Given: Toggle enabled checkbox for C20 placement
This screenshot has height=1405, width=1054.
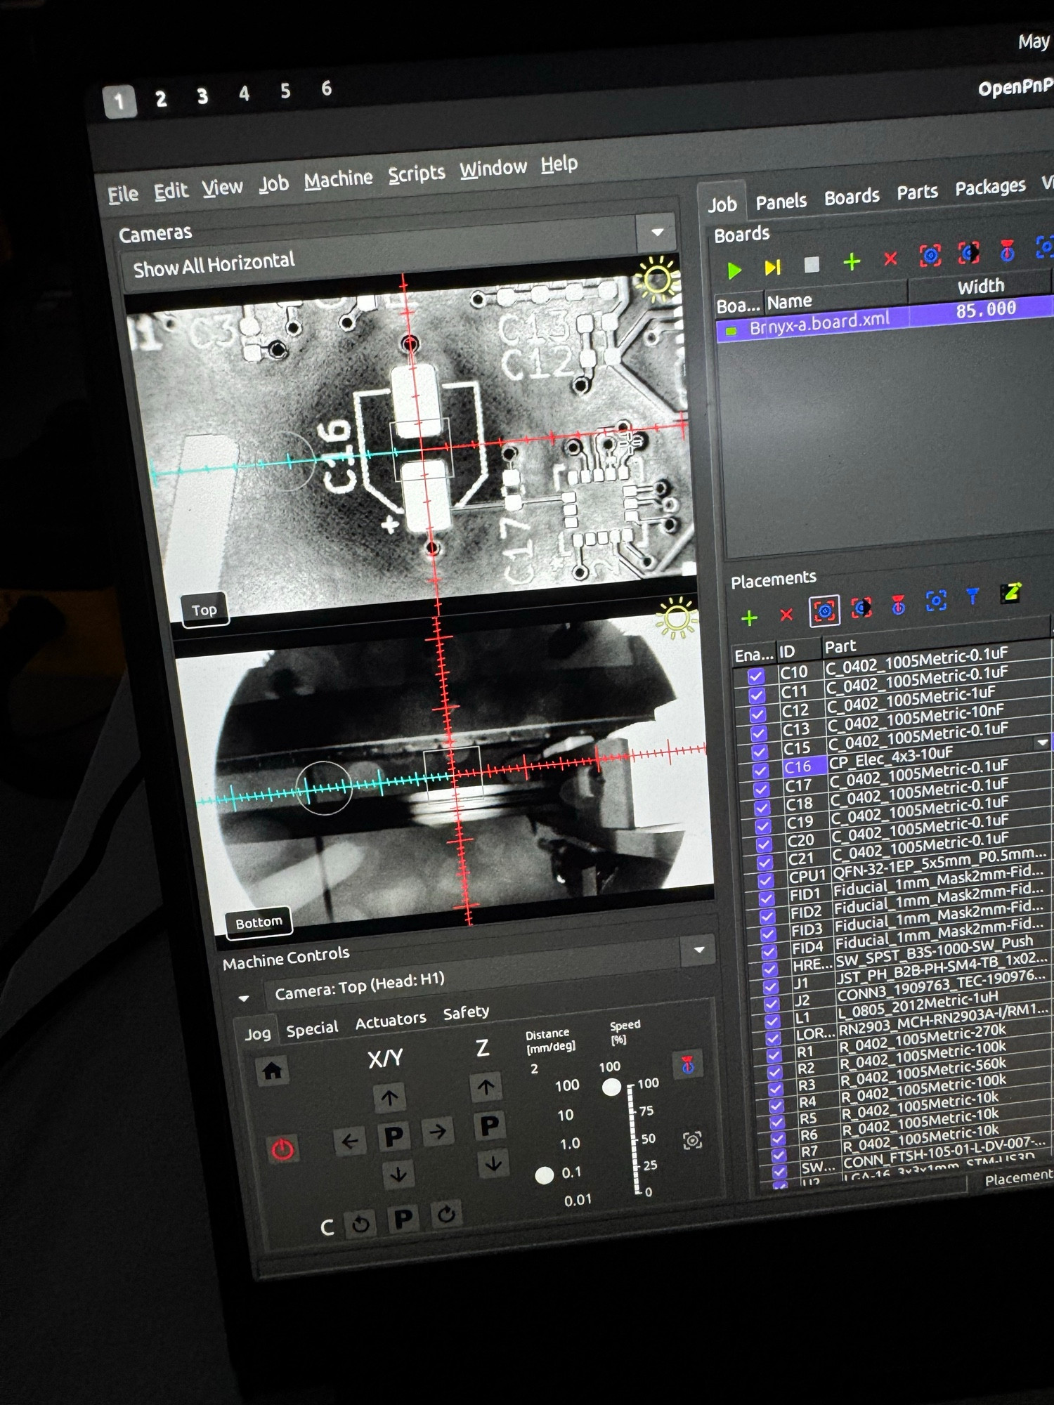Looking at the screenshot, I should point(763,843).
